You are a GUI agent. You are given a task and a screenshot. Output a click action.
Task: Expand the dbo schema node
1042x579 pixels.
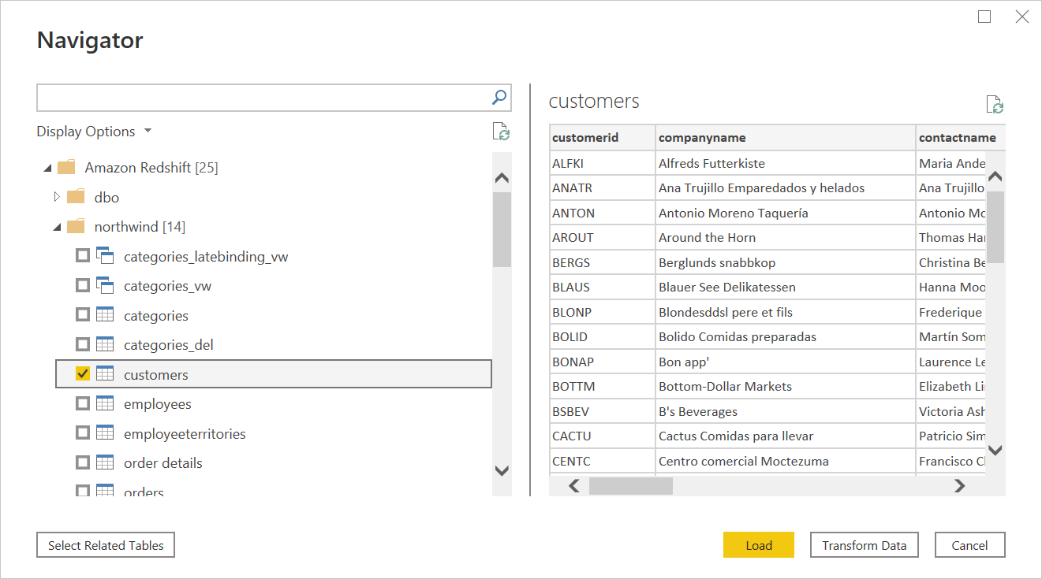pyautogui.click(x=56, y=197)
